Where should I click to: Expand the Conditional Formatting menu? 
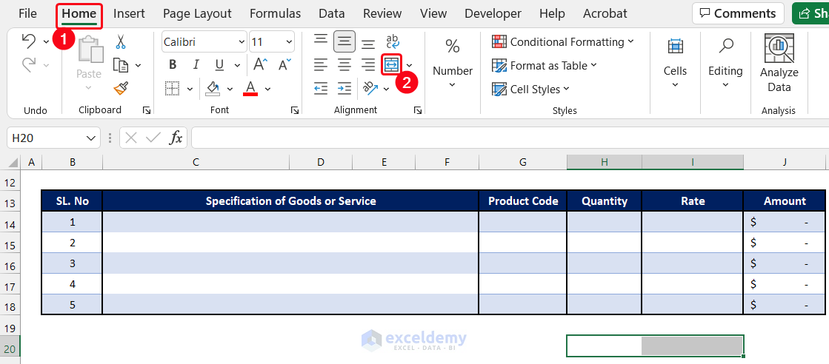pos(563,42)
